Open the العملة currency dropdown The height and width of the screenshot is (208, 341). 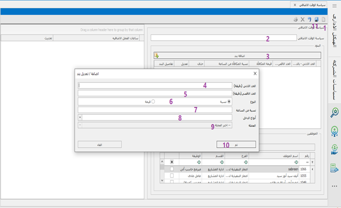[x=80, y=125]
